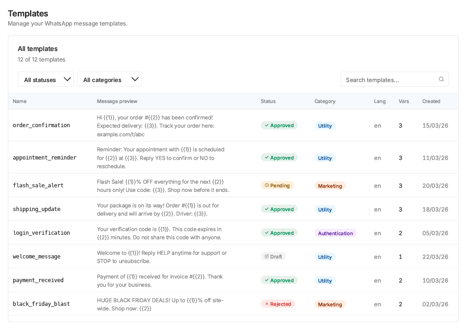Screen dimensions: 466x330
Task: Sort by the Created column header
Action: (431, 102)
